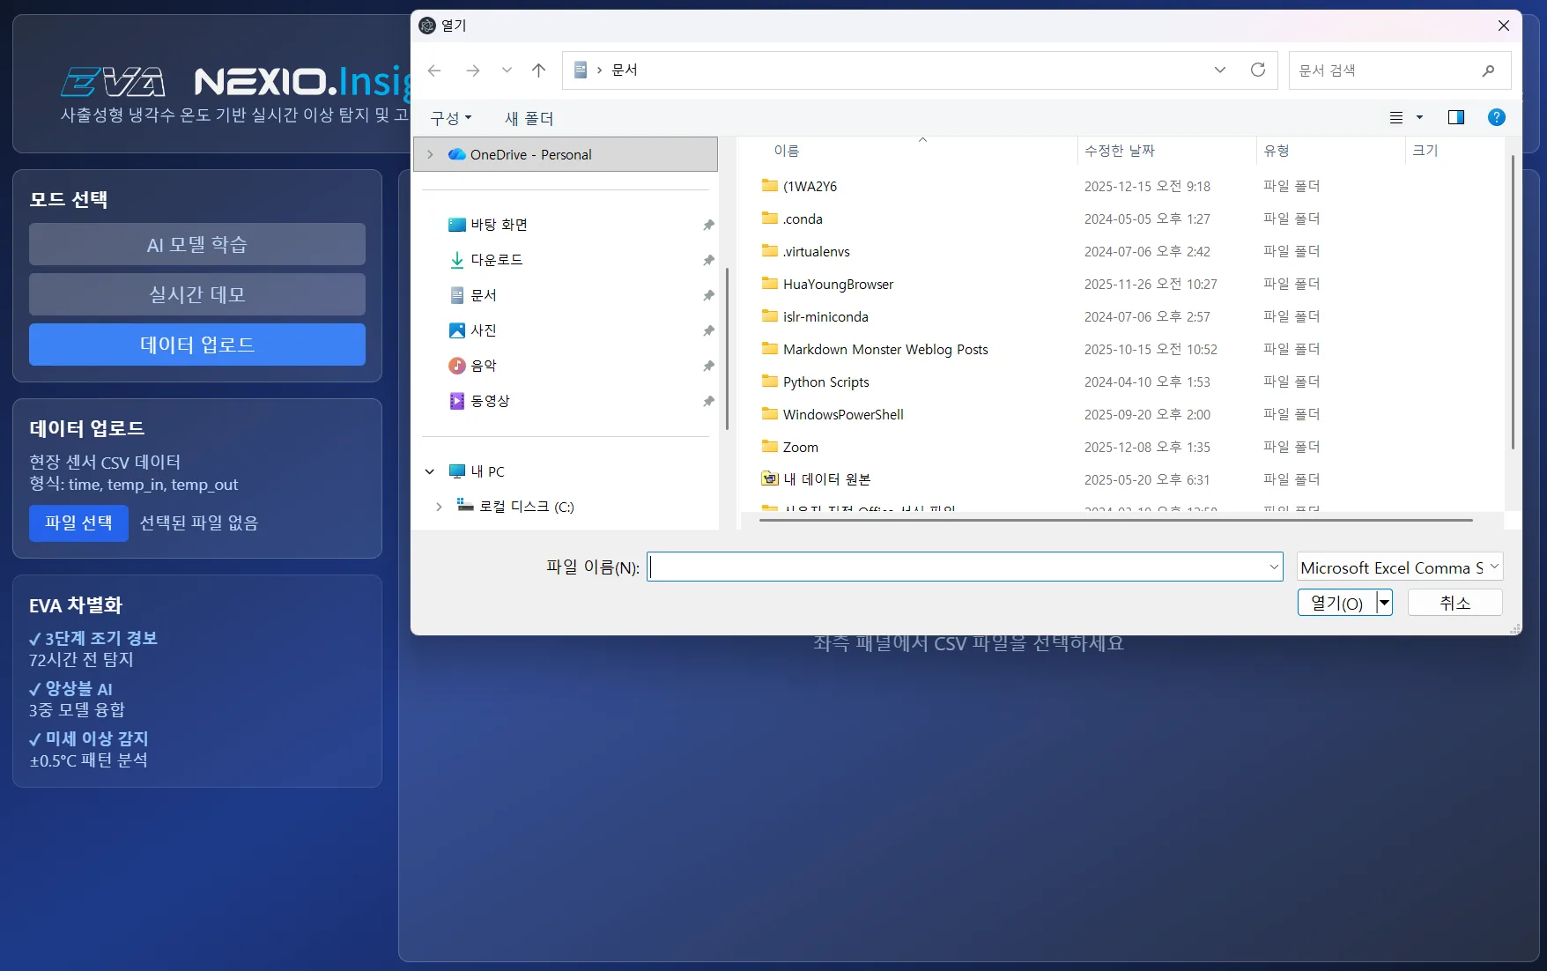Click the 파일 이름 input field
The image size is (1547, 971).
(957, 567)
